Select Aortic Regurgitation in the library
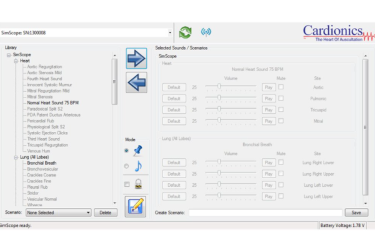Screen dimensions: 375x250 (x=44, y=67)
